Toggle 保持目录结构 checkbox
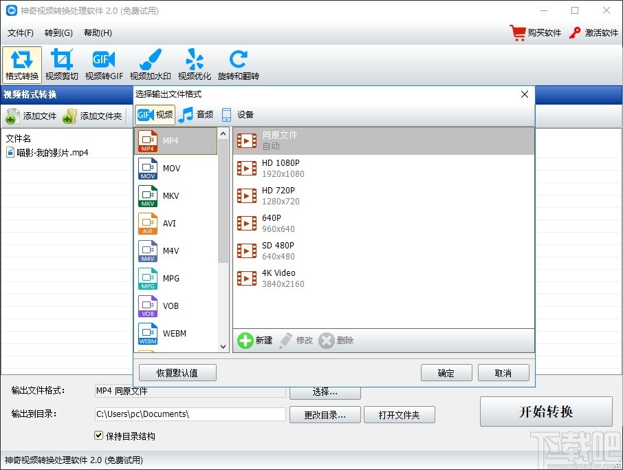 coord(98,436)
